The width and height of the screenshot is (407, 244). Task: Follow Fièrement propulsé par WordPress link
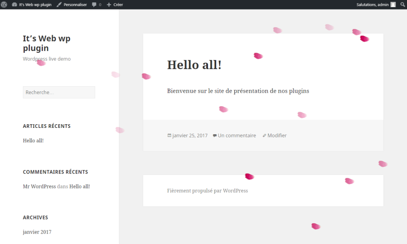pos(208,191)
